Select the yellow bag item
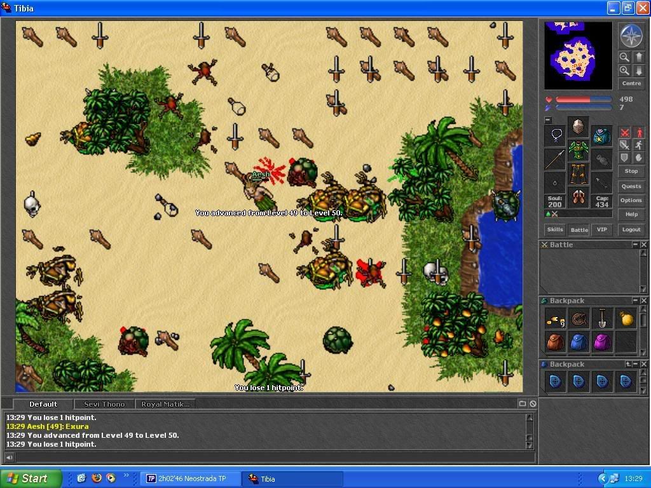The width and height of the screenshot is (651, 488). (626, 319)
